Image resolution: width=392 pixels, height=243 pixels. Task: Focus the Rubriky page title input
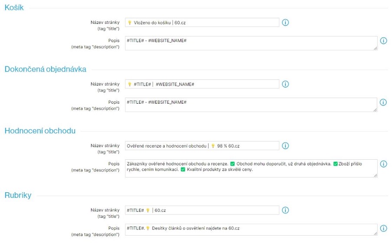pos(202,210)
